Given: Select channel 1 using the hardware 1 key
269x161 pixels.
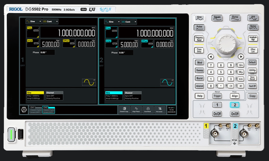Looking at the screenshot, I should pyautogui.click(x=217, y=105).
